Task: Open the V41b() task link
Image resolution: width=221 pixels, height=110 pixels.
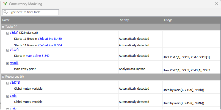Action: [14, 50]
